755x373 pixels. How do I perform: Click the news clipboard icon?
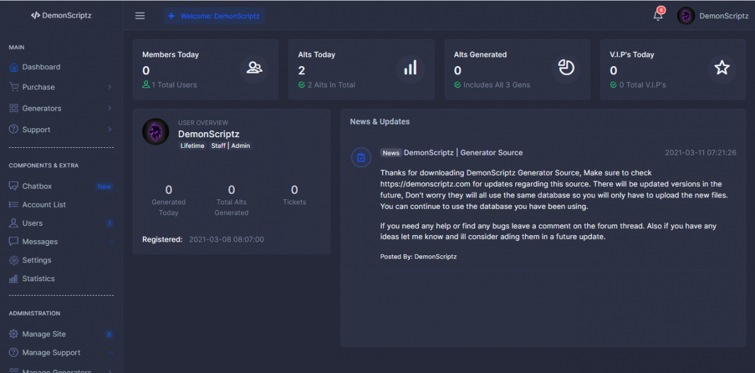[x=361, y=158]
